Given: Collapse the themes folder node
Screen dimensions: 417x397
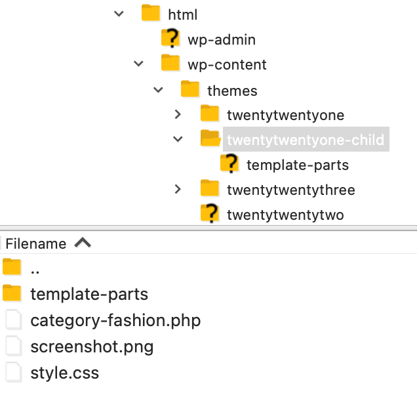Looking at the screenshot, I should point(158,89).
